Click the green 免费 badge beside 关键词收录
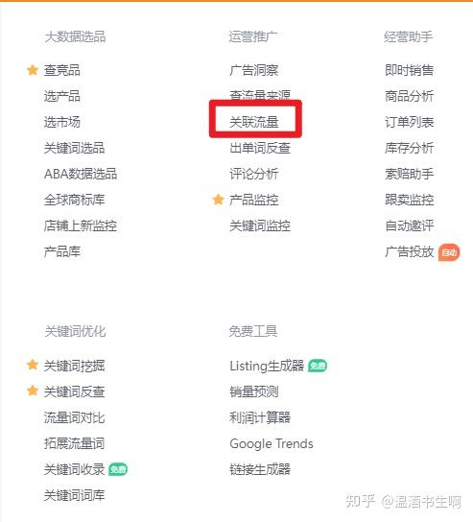473x522 pixels. point(118,469)
